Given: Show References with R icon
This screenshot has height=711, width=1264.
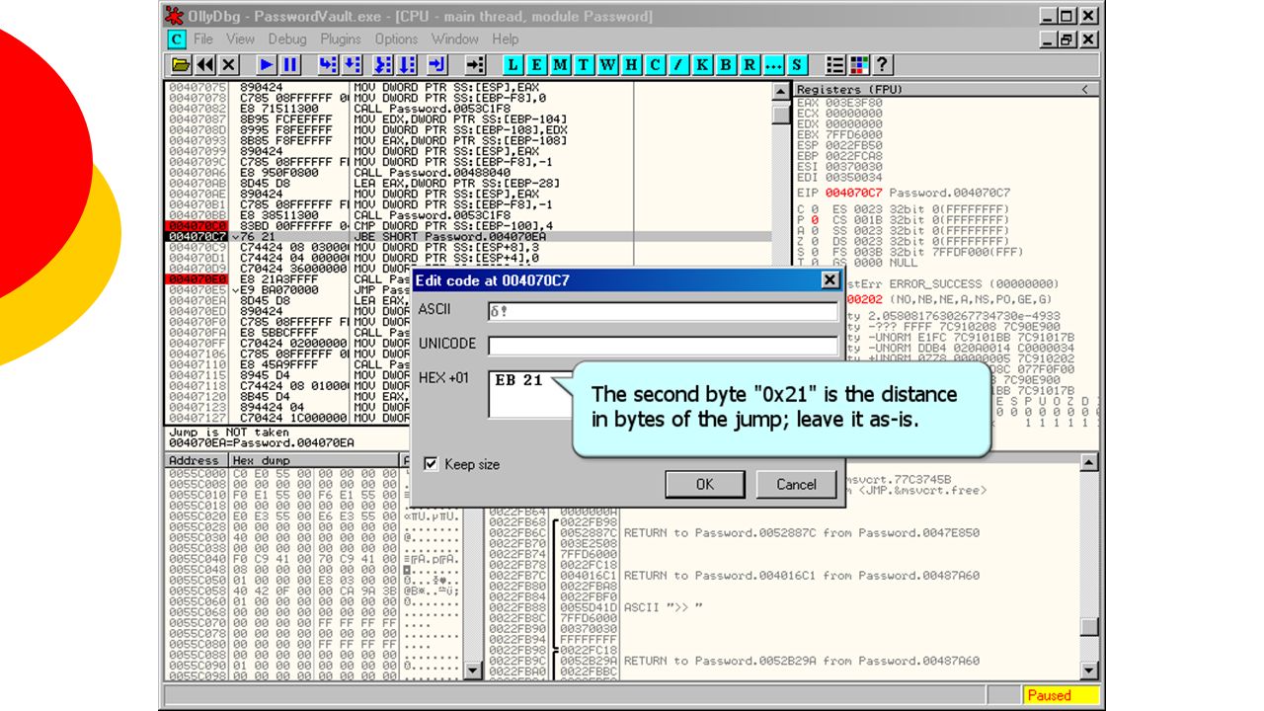Looking at the screenshot, I should pyautogui.click(x=750, y=65).
